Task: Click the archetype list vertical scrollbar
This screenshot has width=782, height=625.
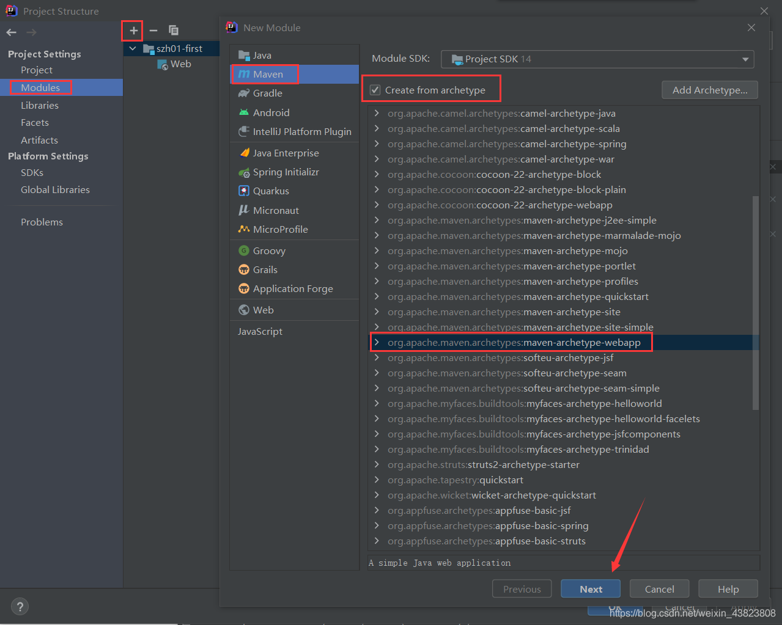Action: pyautogui.click(x=756, y=302)
